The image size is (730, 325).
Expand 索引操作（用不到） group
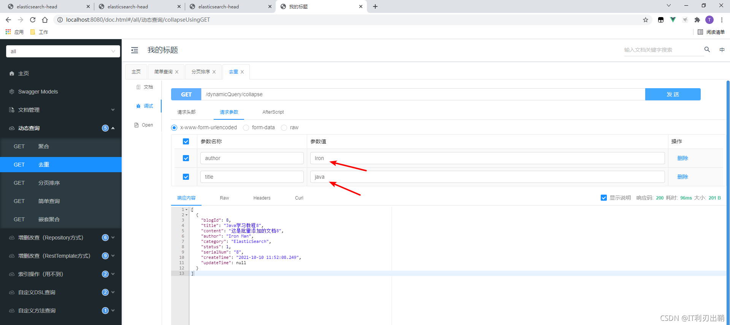[x=113, y=274]
